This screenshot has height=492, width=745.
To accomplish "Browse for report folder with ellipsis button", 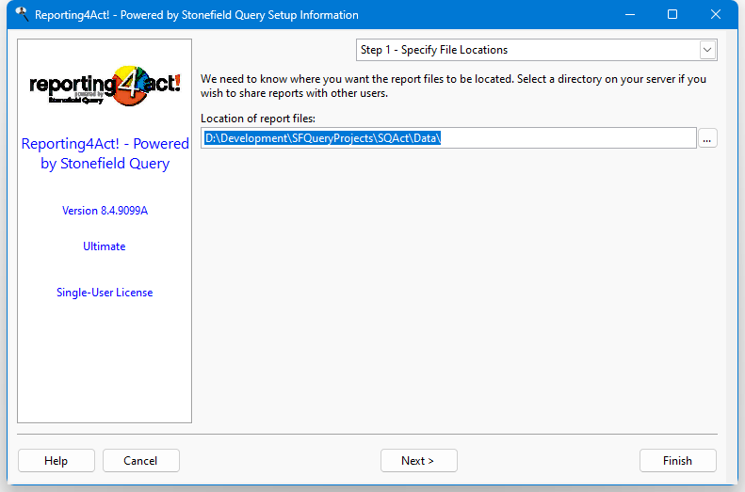I will (707, 138).
